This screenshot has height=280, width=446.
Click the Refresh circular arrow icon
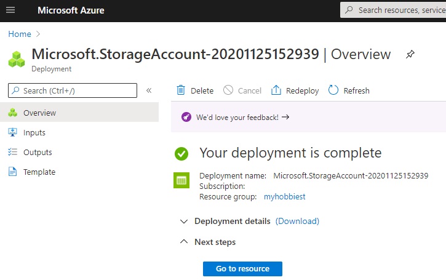[x=333, y=90]
